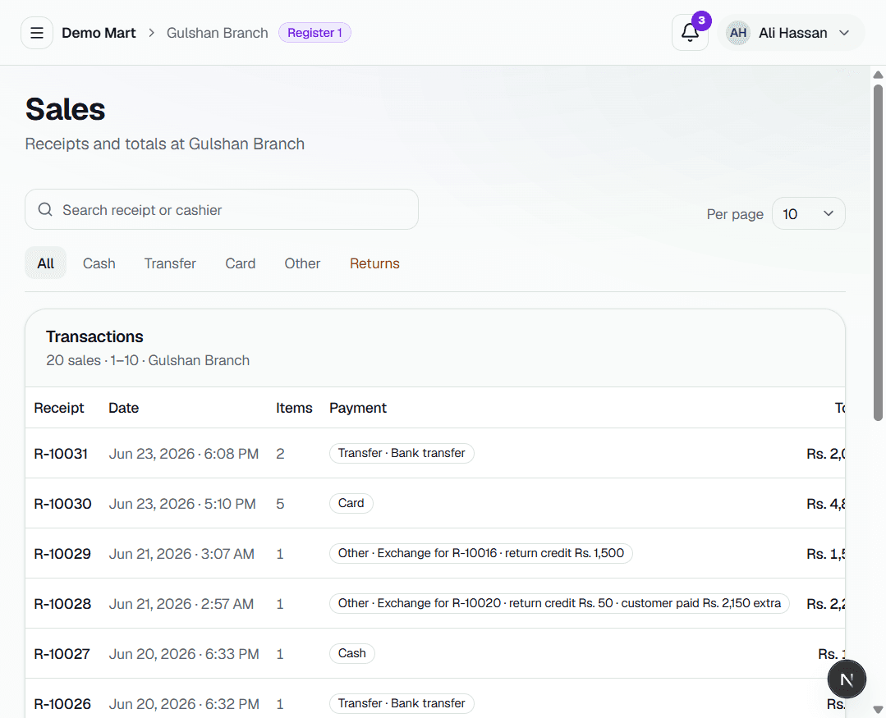Click the Card payment chip for R-10030

tap(351, 503)
